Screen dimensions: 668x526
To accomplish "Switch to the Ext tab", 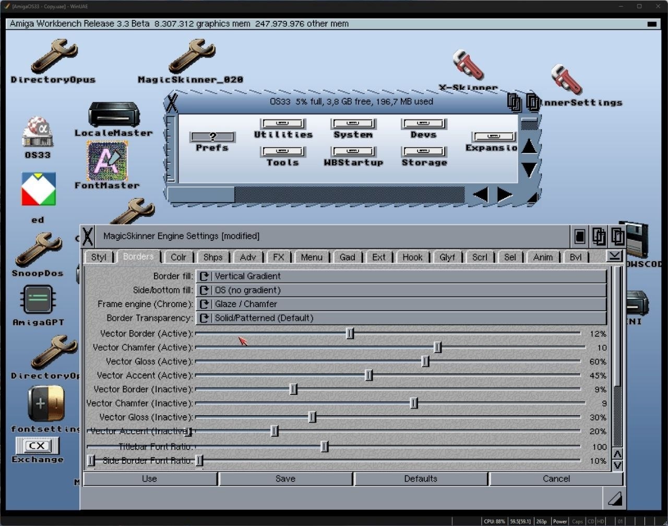I will 379,257.
